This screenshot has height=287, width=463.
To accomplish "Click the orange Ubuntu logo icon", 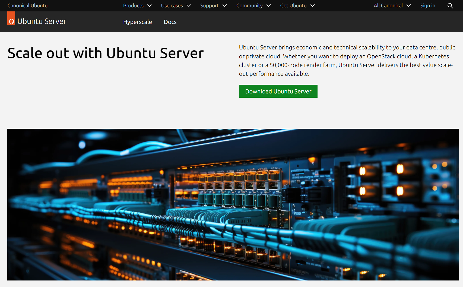I will click(x=11, y=18).
